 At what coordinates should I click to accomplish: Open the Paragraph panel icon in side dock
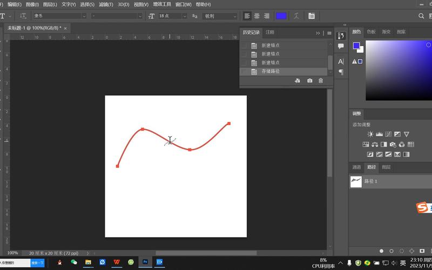pyautogui.click(x=341, y=72)
